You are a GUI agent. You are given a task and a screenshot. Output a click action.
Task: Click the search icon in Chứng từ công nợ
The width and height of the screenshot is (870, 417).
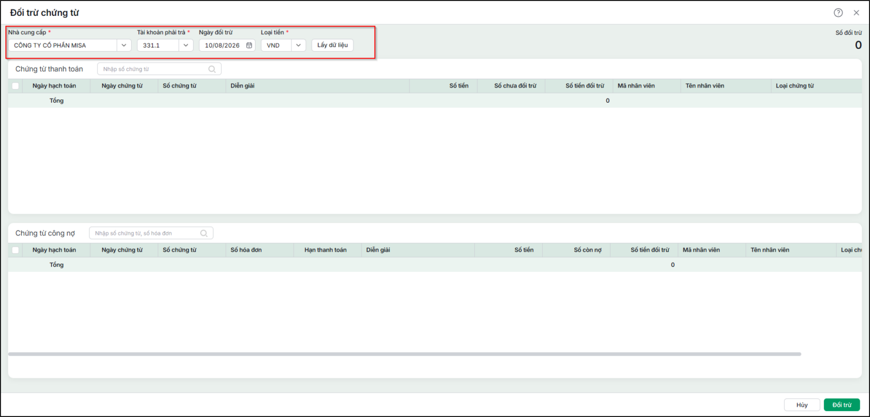[x=204, y=233]
